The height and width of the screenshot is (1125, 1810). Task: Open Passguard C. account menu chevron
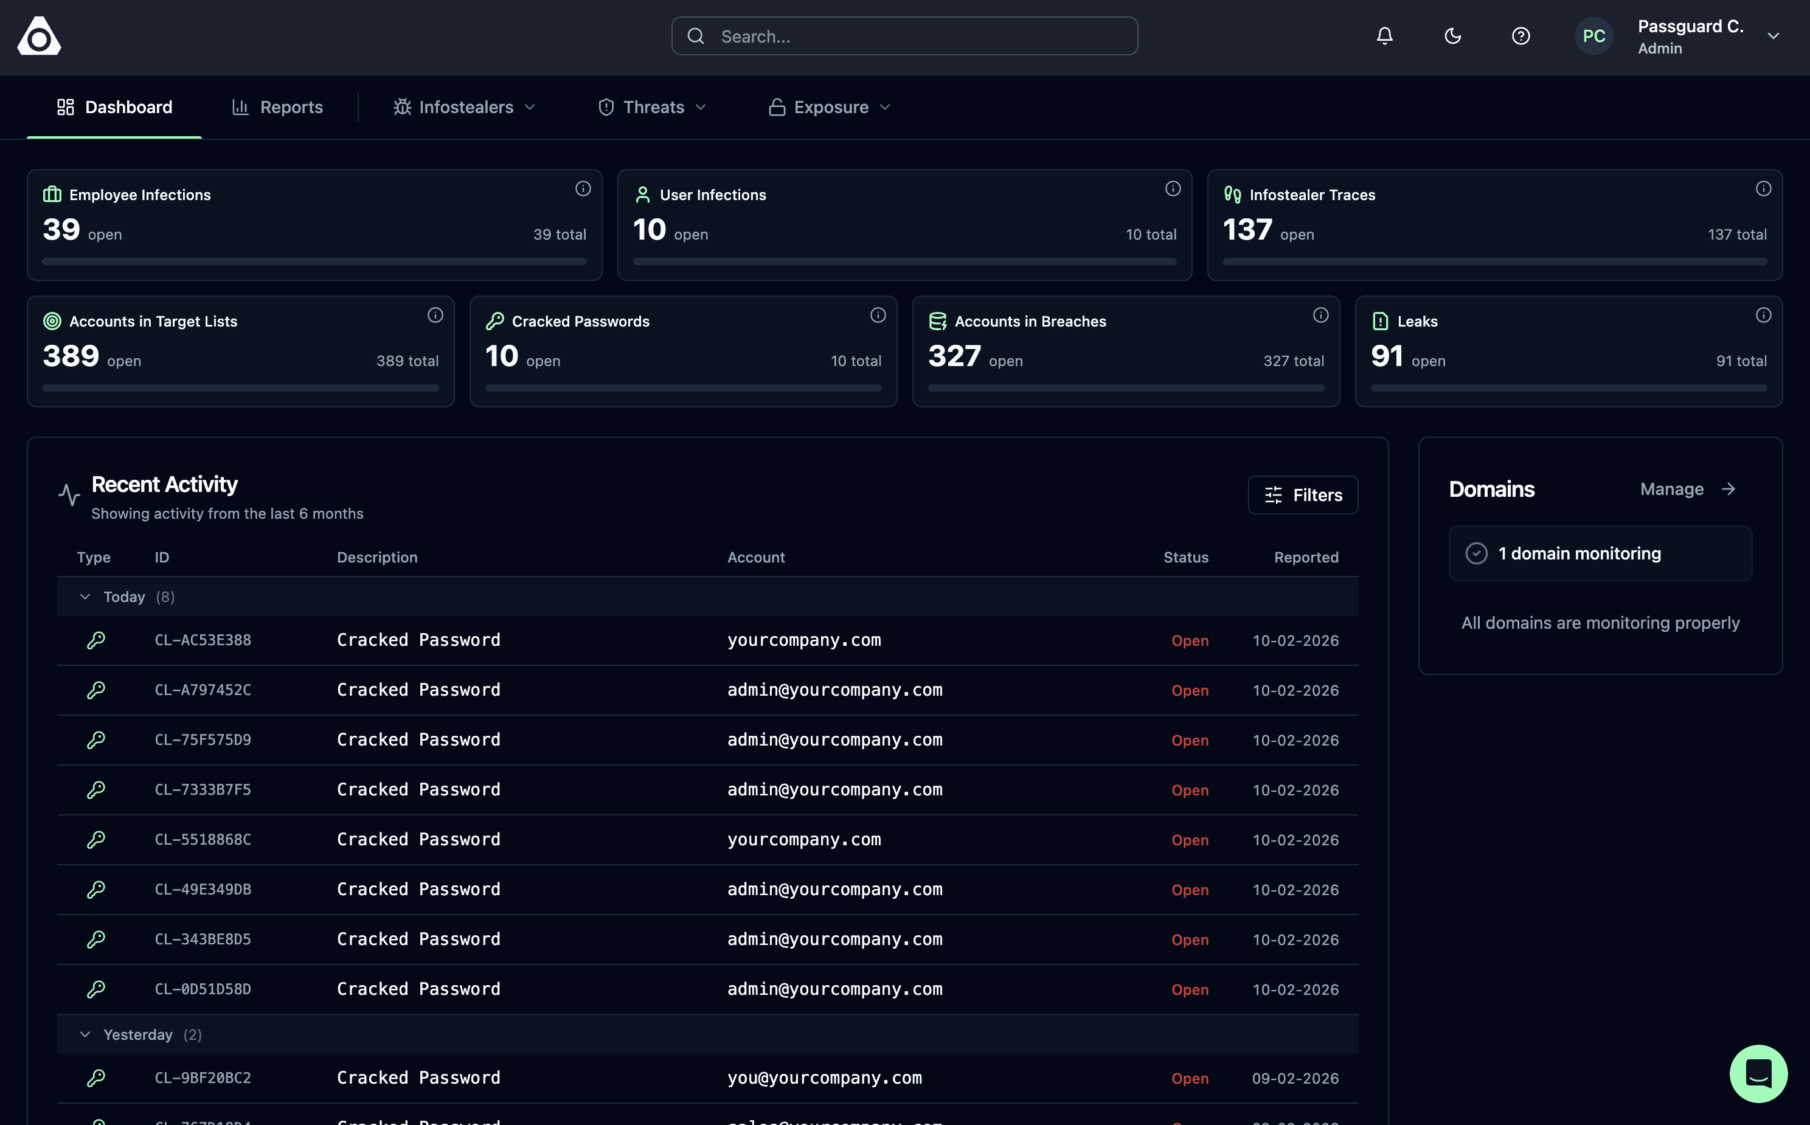(x=1773, y=36)
